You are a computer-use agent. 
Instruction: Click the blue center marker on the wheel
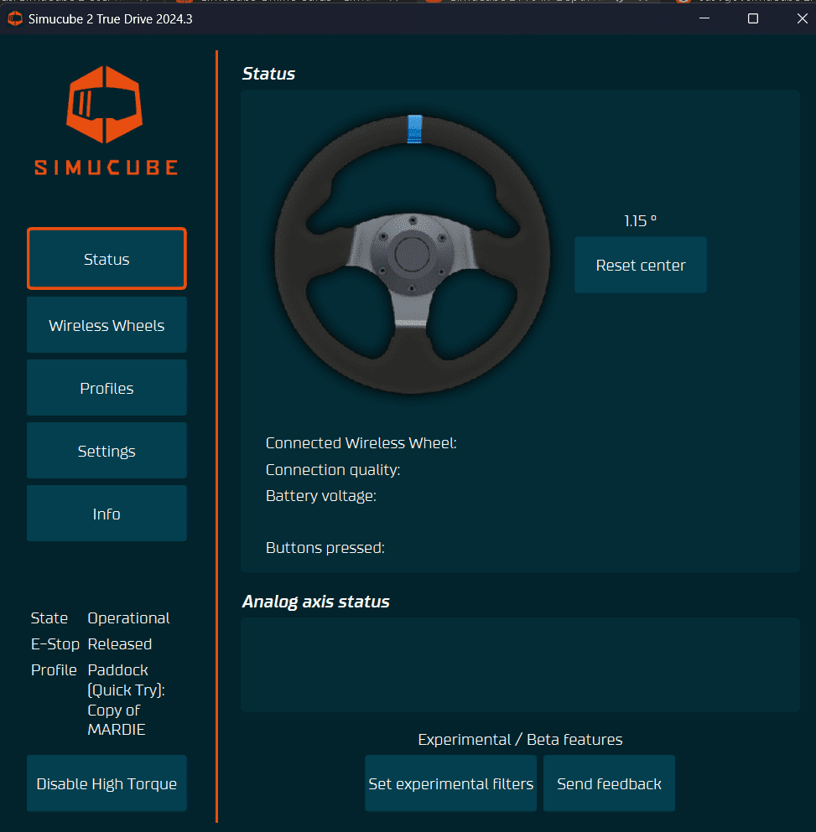(413, 127)
